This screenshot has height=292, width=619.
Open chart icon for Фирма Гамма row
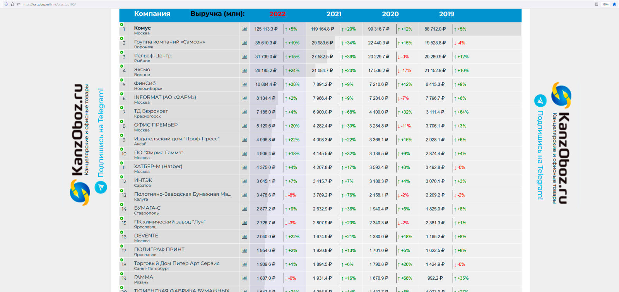244,154
